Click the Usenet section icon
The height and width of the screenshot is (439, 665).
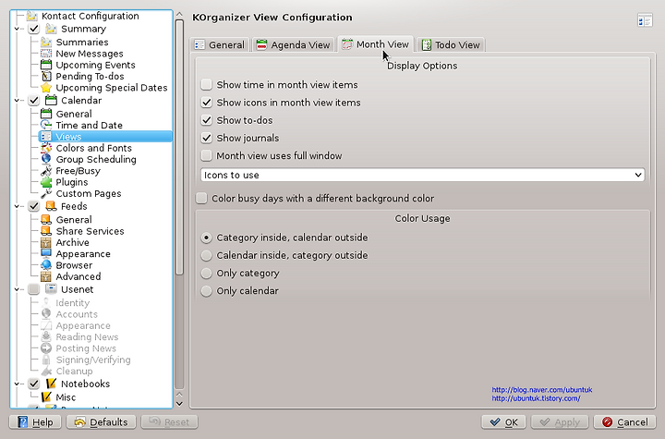point(51,289)
